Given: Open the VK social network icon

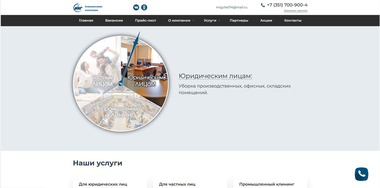Looking at the screenshot, I should coord(136,7).
